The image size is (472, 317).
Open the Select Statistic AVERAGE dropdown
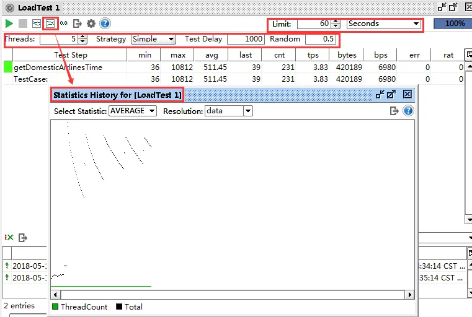point(135,111)
